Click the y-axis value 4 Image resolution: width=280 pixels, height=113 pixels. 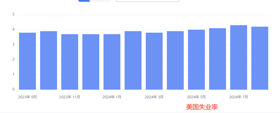point(13,30)
